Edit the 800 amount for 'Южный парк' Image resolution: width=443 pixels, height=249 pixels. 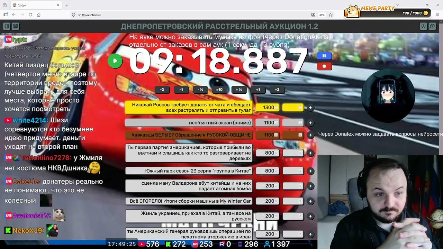tap(267, 171)
